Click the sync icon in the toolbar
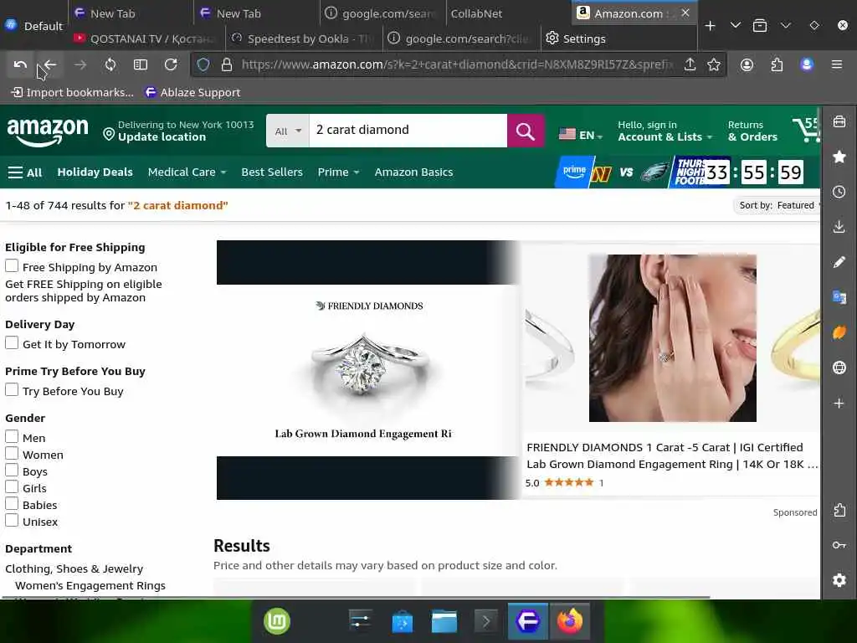857x643 pixels. (x=110, y=65)
